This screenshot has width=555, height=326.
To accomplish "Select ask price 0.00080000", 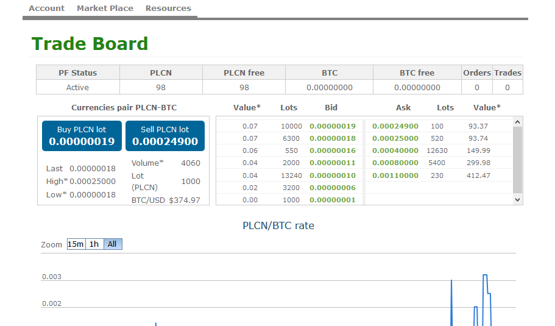I will [395, 163].
